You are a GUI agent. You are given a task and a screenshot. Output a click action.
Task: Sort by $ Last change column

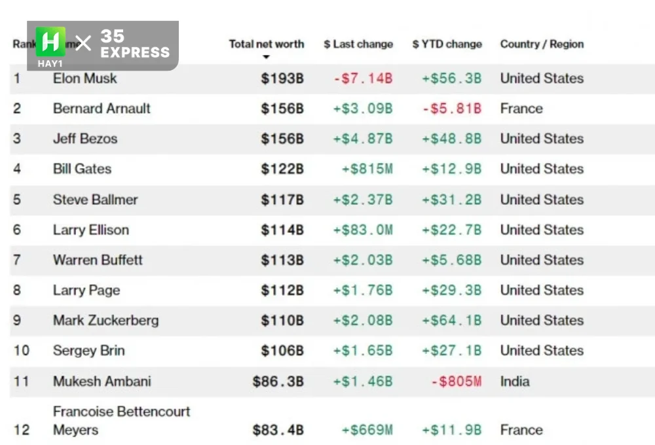(x=358, y=44)
